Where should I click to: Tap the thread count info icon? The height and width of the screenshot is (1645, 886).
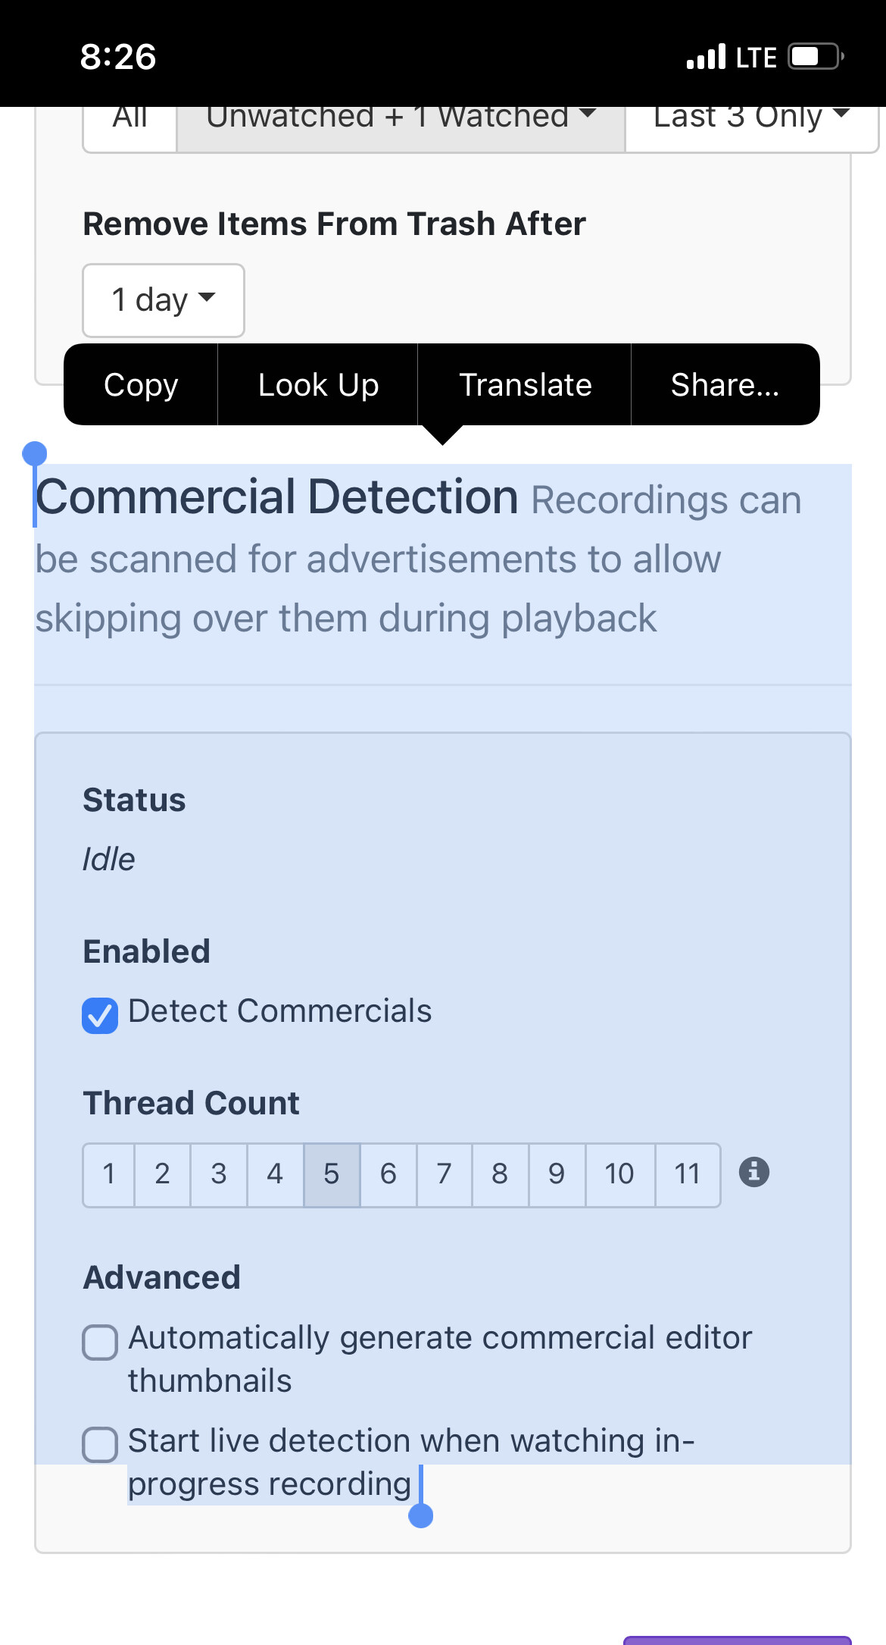point(753,1172)
